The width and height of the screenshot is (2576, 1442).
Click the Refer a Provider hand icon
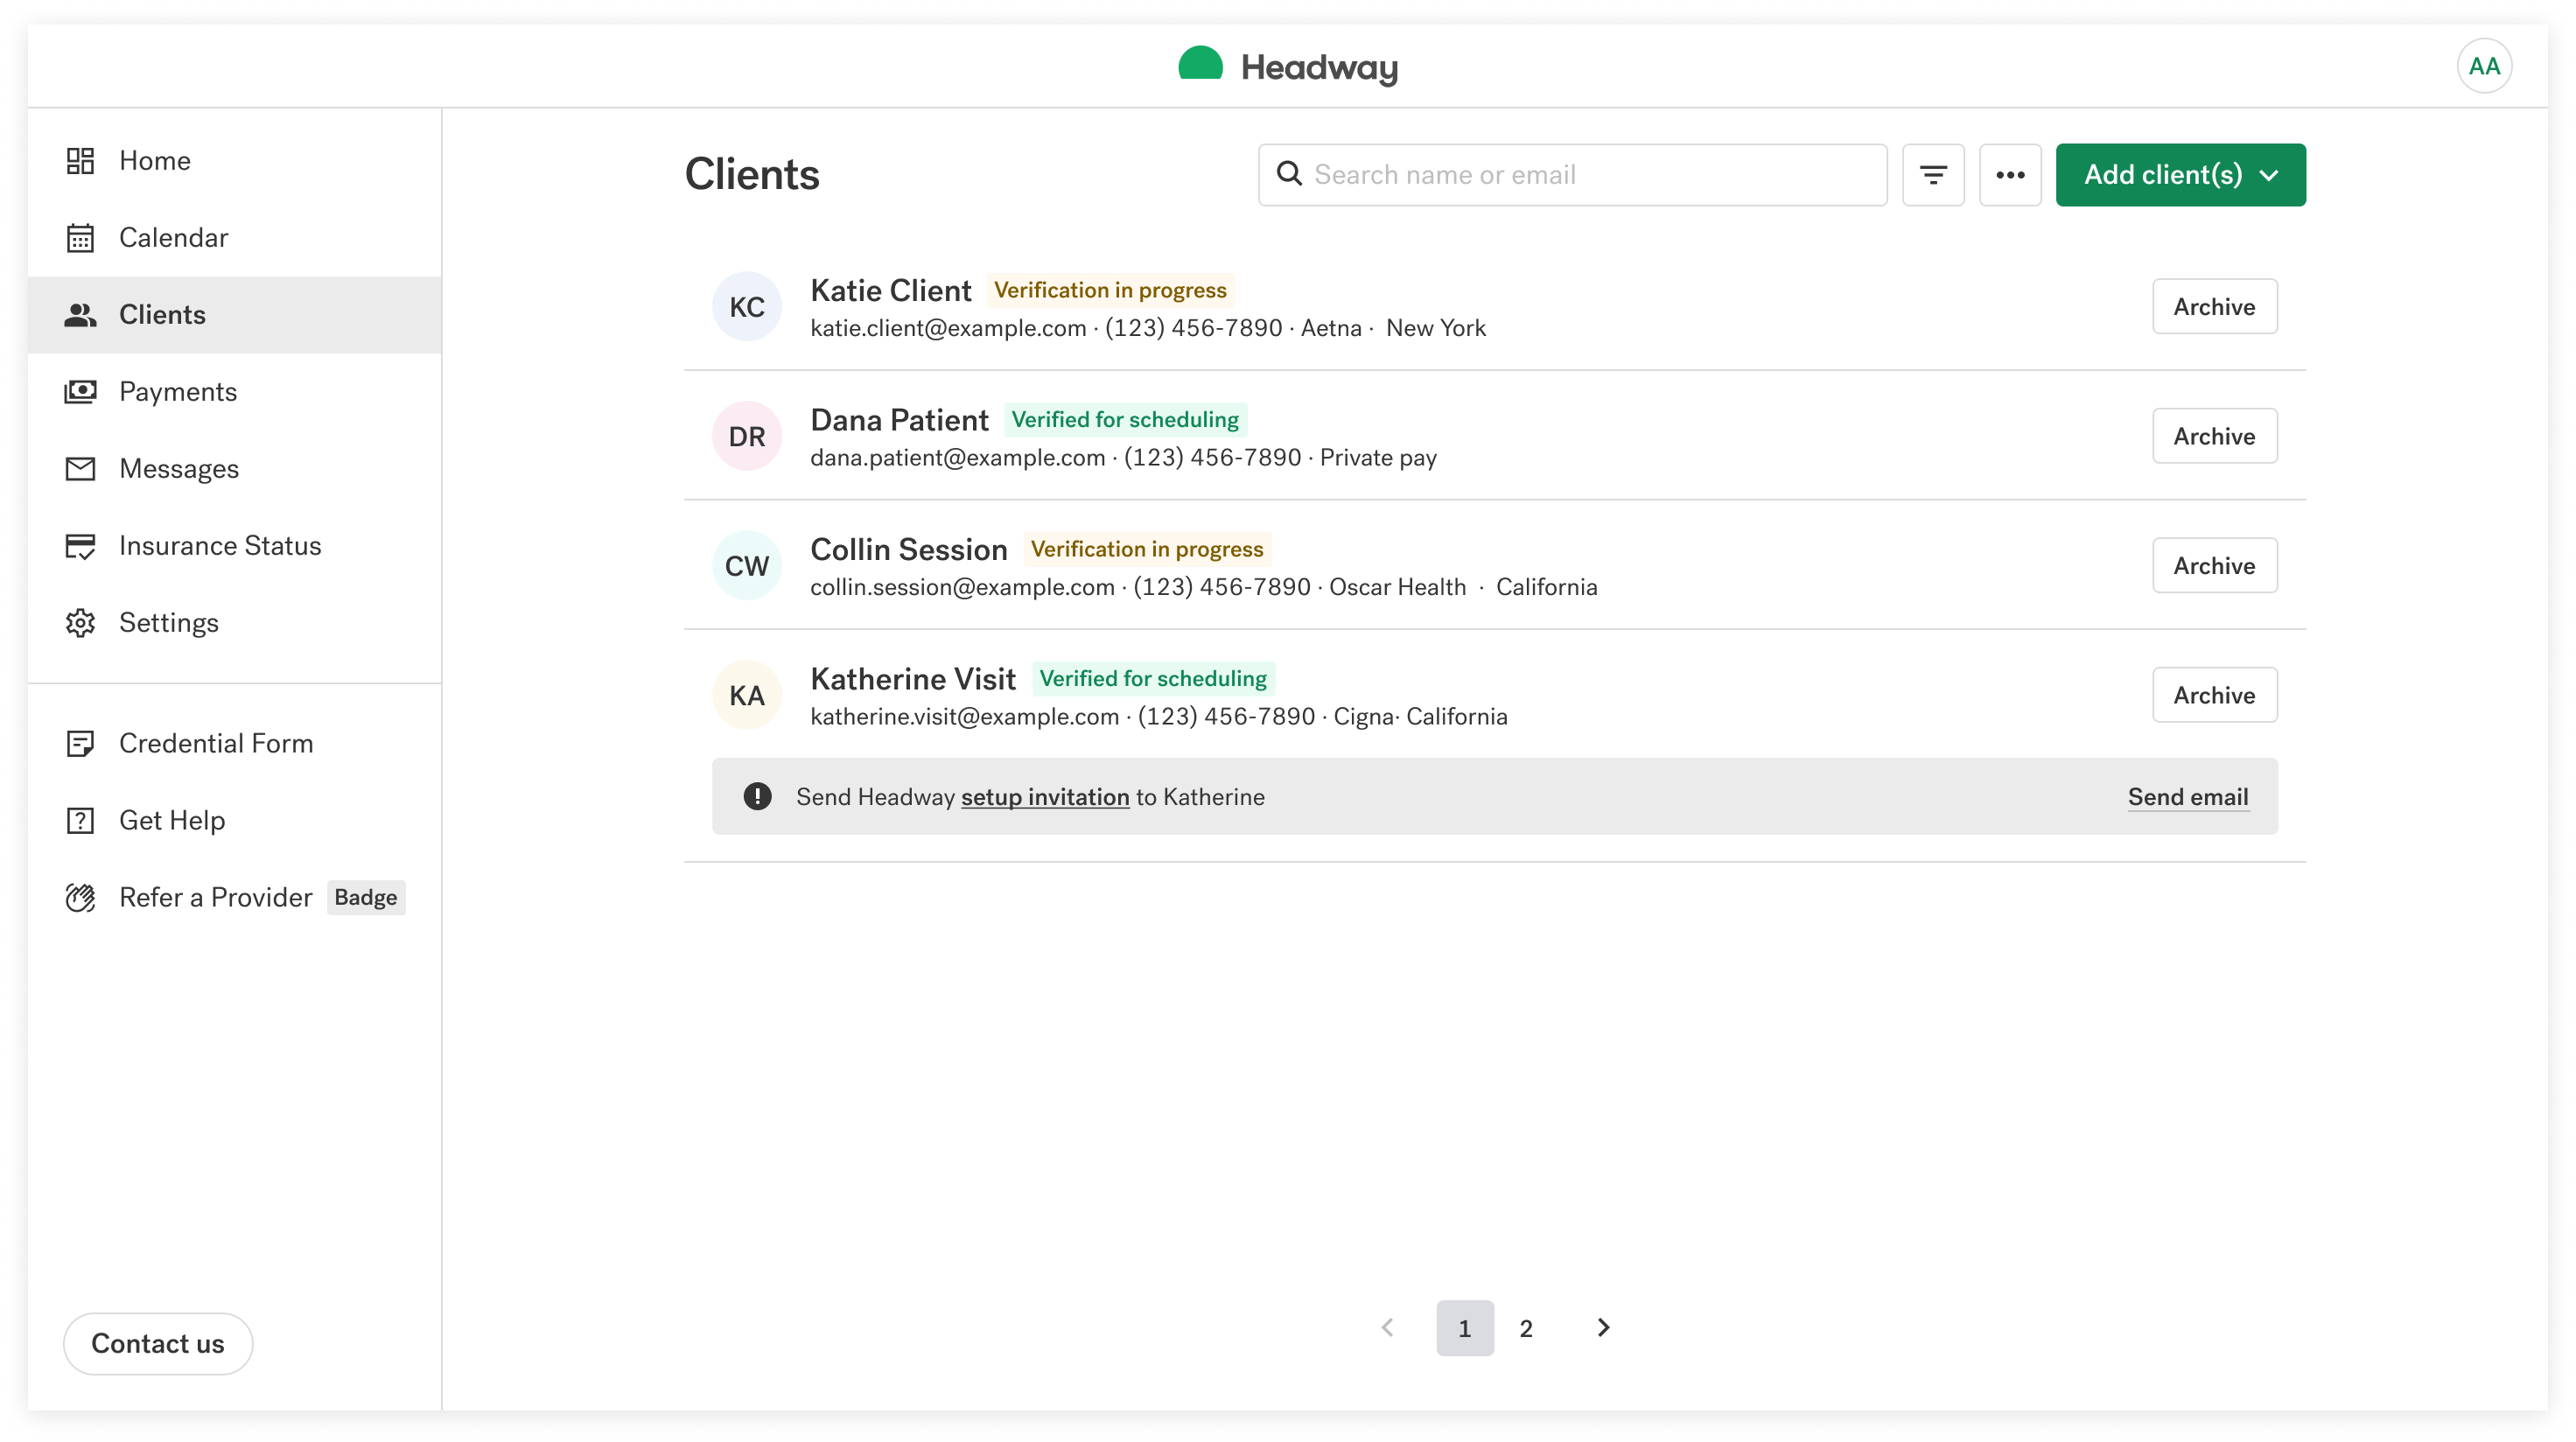(81, 897)
